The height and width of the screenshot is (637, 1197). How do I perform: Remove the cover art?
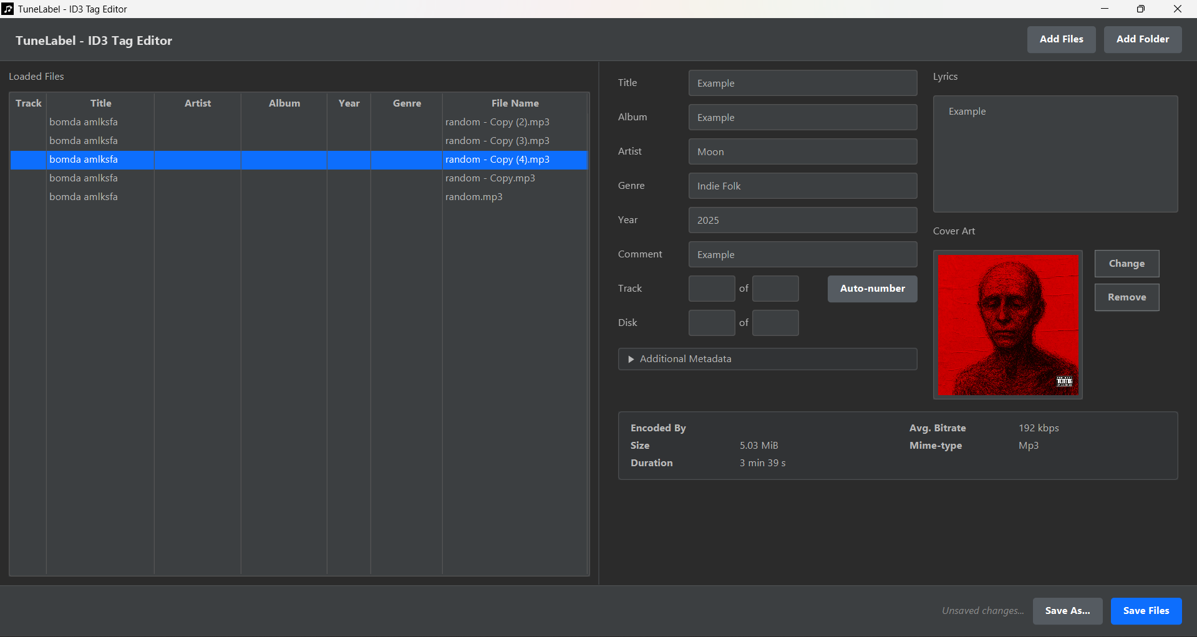click(x=1126, y=297)
